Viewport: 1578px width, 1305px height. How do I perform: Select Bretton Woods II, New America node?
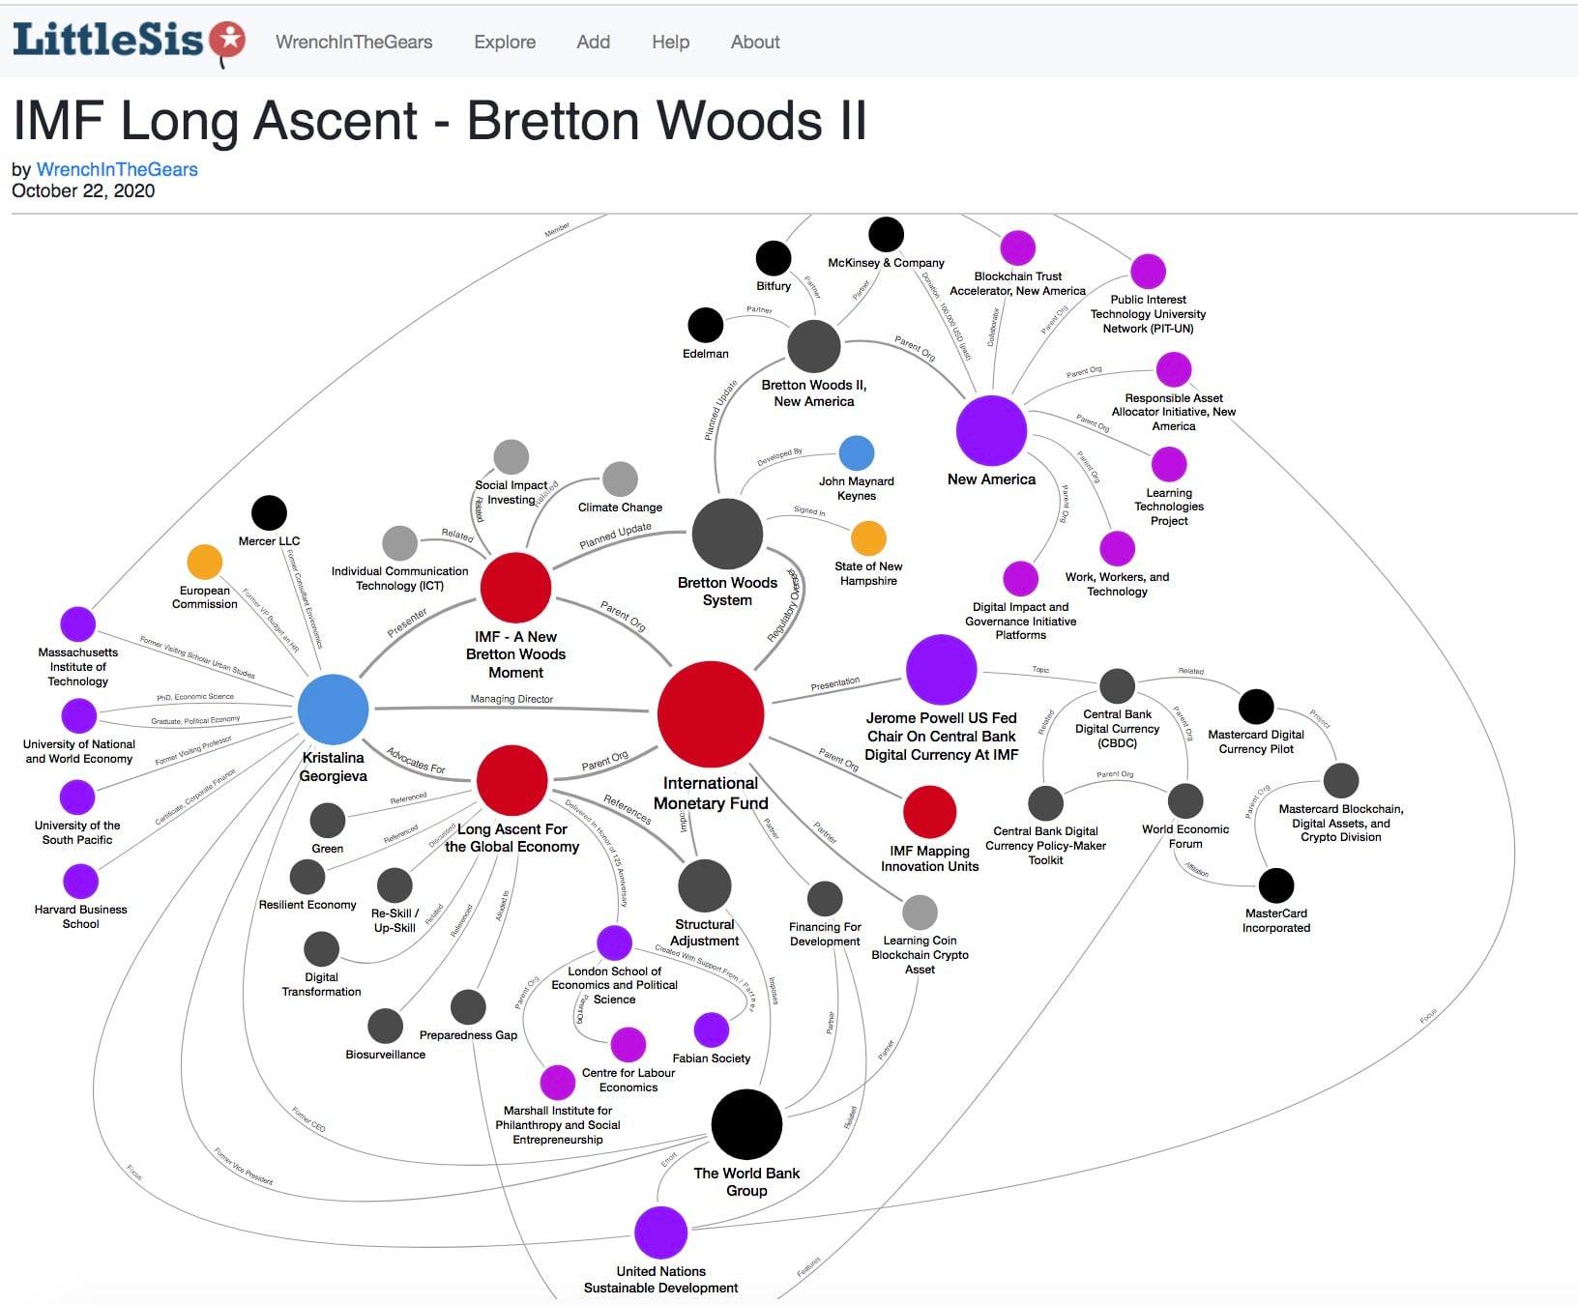[x=814, y=346]
